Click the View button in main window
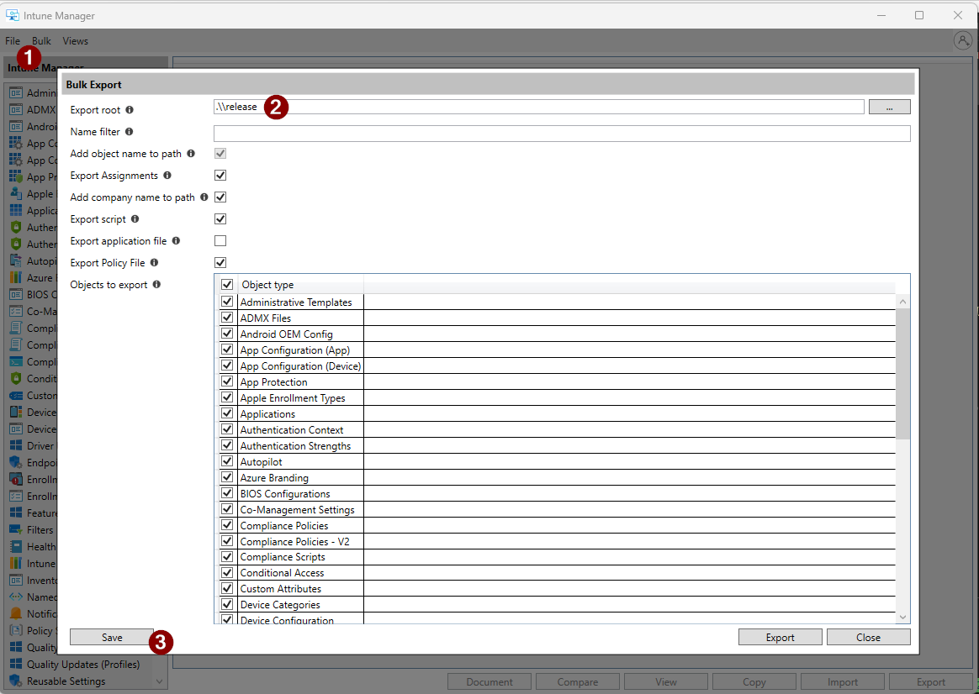The height and width of the screenshot is (694, 979). 666,682
